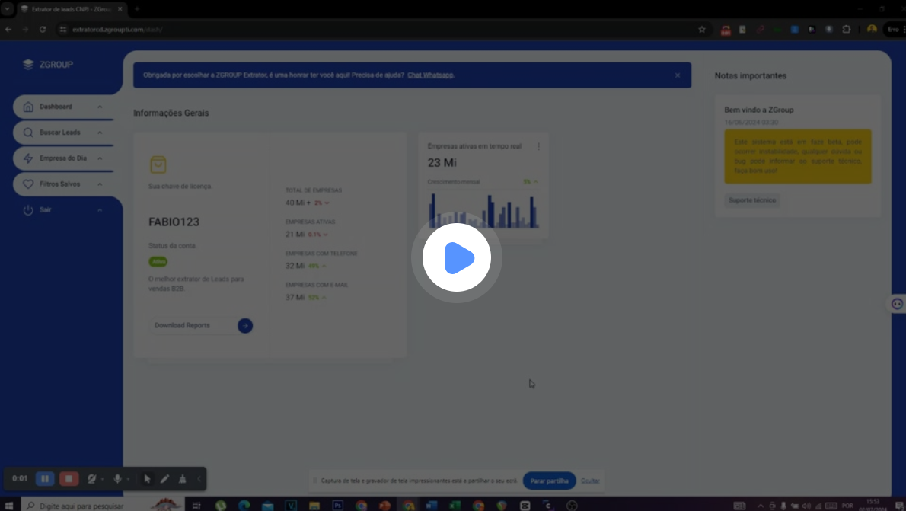Open the Empresa do Dia menu item
906x511 pixels.
(63, 158)
